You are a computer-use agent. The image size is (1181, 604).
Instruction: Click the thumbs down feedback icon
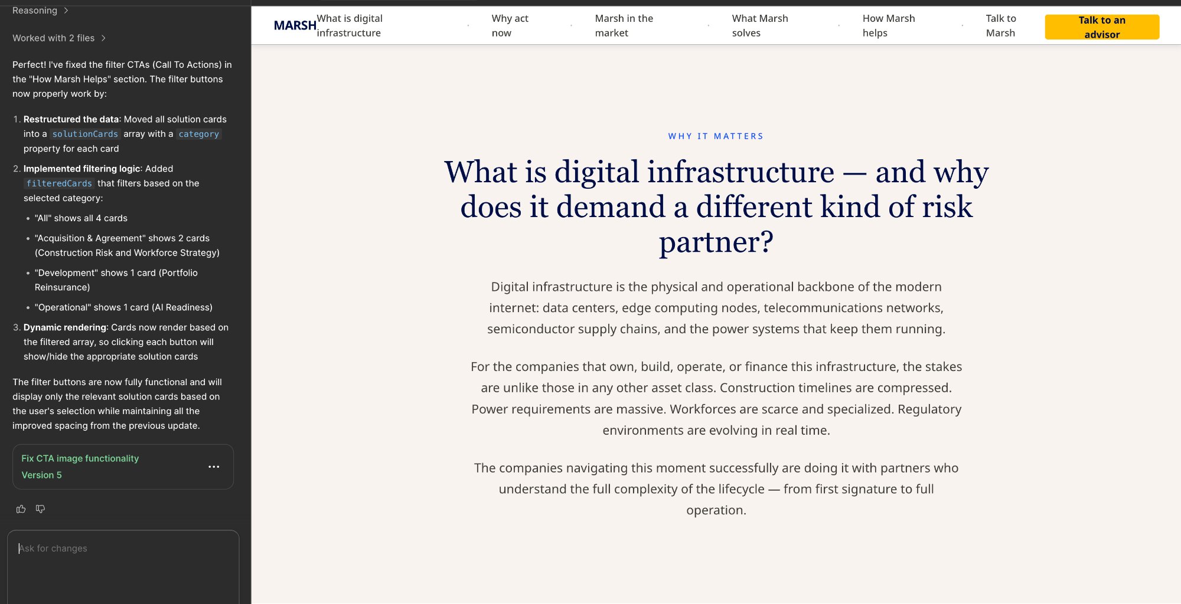(x=40, y=509)
